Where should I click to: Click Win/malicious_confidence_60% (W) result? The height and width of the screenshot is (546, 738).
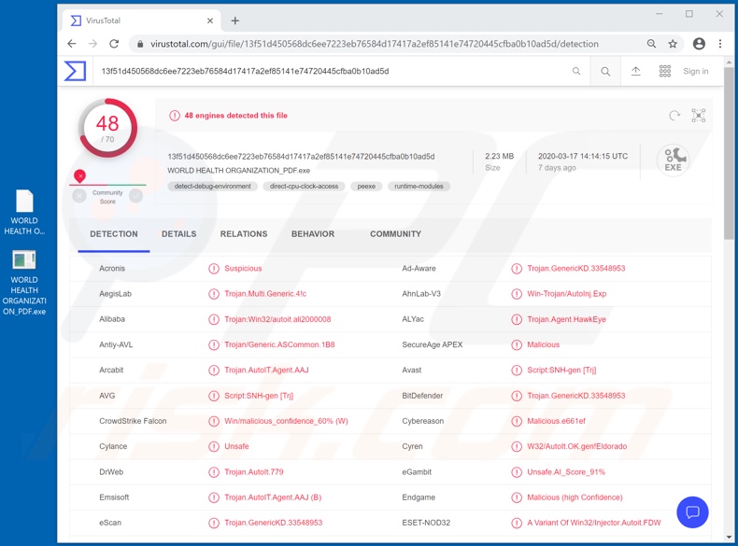point(286,421)
